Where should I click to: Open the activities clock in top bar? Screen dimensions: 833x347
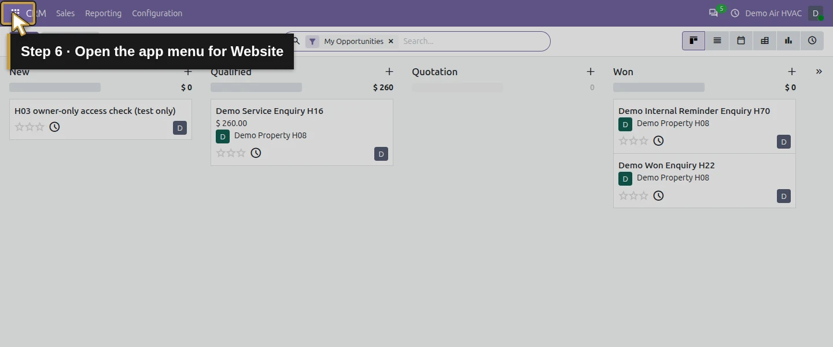point(735,13)
